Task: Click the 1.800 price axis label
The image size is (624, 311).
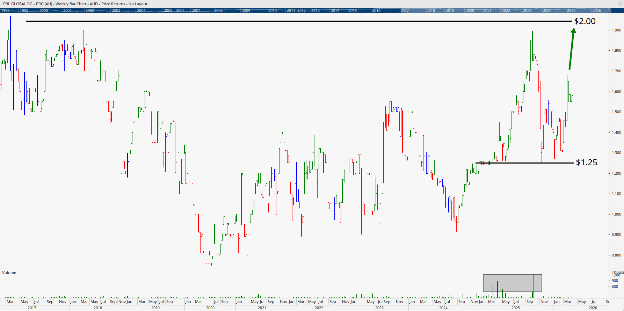Action: pyautogui.click(x=616, y=50)
